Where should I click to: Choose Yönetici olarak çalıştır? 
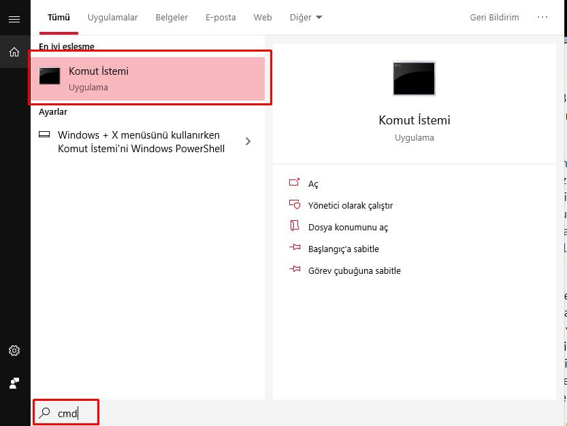tap(350, 205)
